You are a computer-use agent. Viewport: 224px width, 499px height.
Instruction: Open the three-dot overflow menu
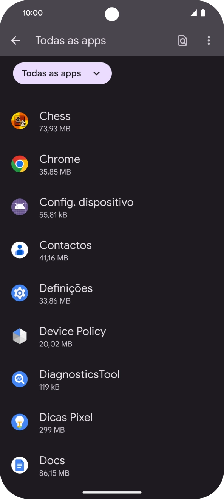[209, 41]
